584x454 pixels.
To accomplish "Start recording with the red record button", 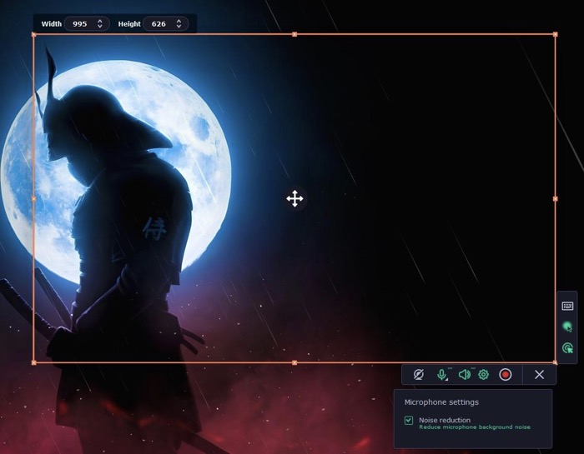I will (505, 374).
